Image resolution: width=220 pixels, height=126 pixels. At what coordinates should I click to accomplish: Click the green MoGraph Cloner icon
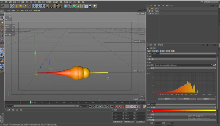[78, 6]
